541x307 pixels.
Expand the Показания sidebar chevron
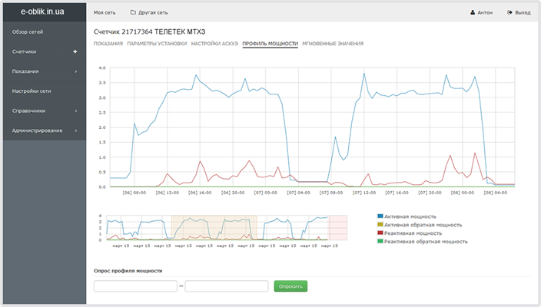[75, 71]
